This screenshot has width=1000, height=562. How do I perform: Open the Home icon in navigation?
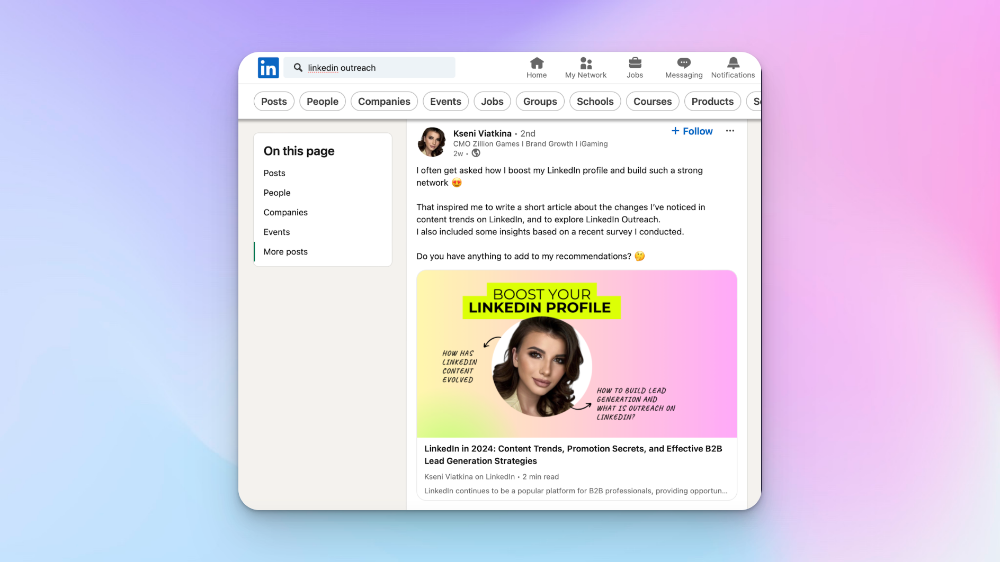537,64
